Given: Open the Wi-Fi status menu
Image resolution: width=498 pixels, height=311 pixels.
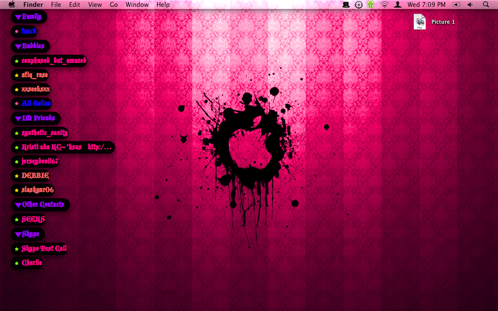Looking at the screenshot, I should pyautogui.click(x=385, y=4).
